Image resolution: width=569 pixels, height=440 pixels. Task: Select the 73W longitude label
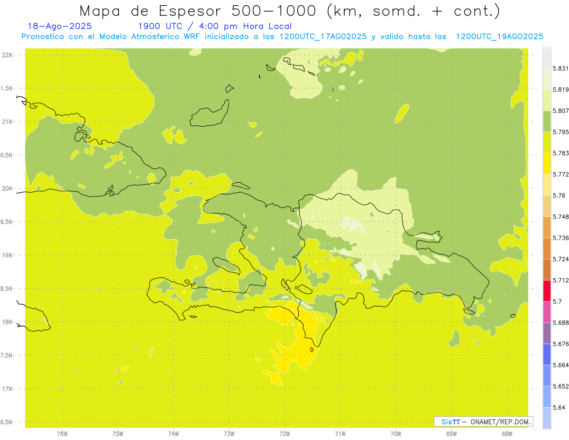point(229,434)
